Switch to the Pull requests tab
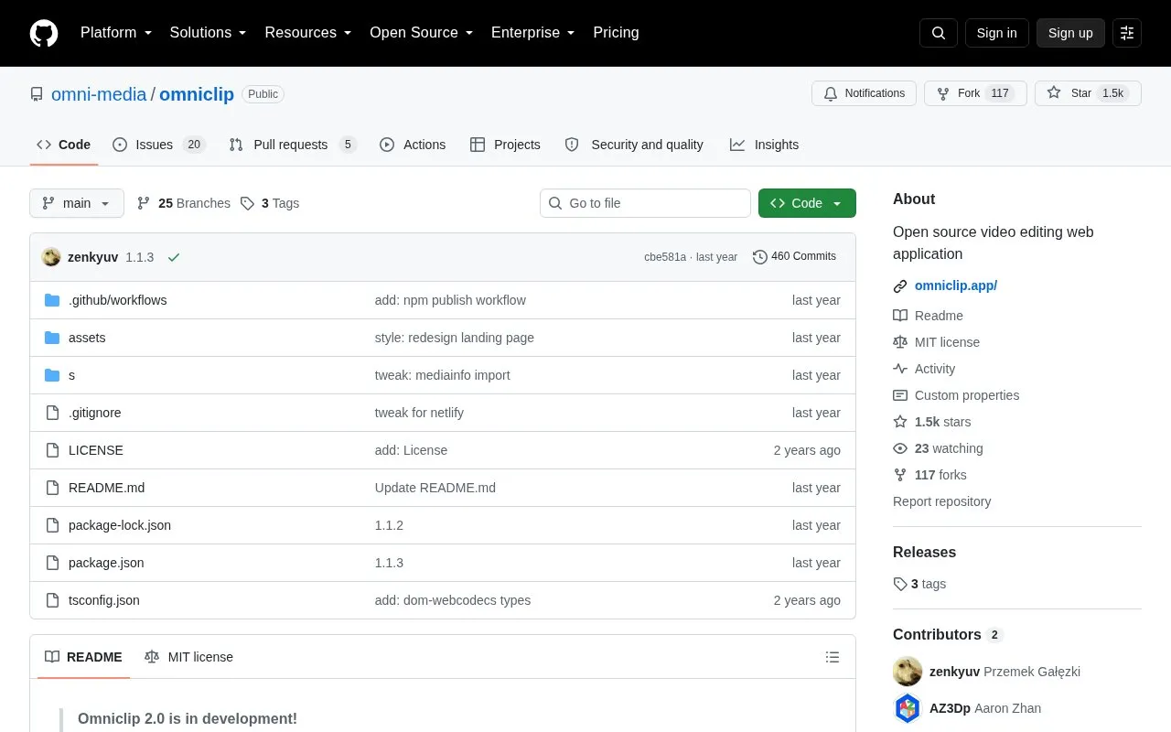 tap(292, 145)
